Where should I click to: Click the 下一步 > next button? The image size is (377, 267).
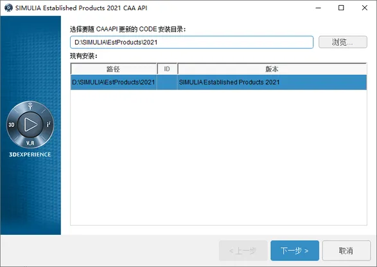[295, 251]
